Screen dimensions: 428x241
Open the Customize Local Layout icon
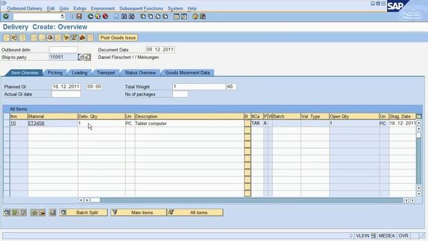coord(203,16)
